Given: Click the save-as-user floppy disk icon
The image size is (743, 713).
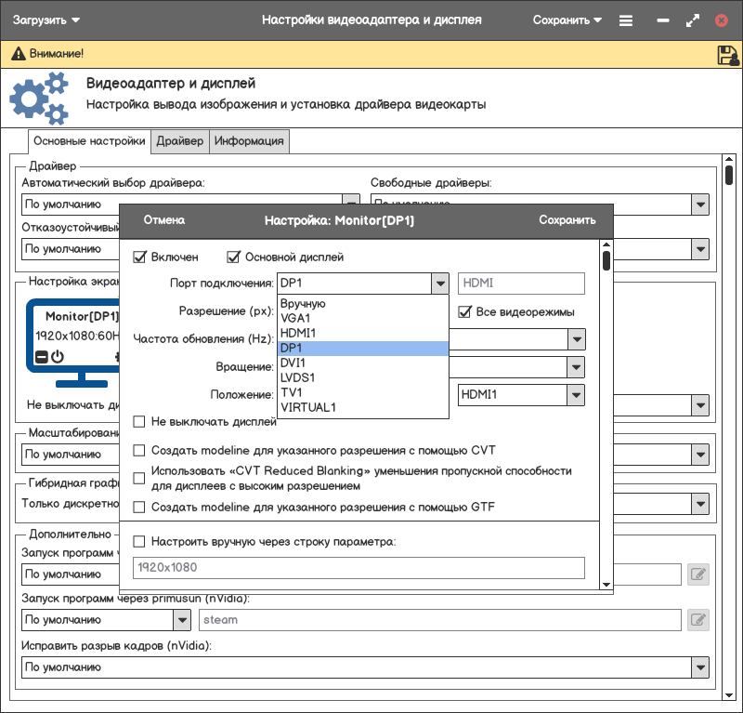Looking at the screenshot, I should click(727, 55).
